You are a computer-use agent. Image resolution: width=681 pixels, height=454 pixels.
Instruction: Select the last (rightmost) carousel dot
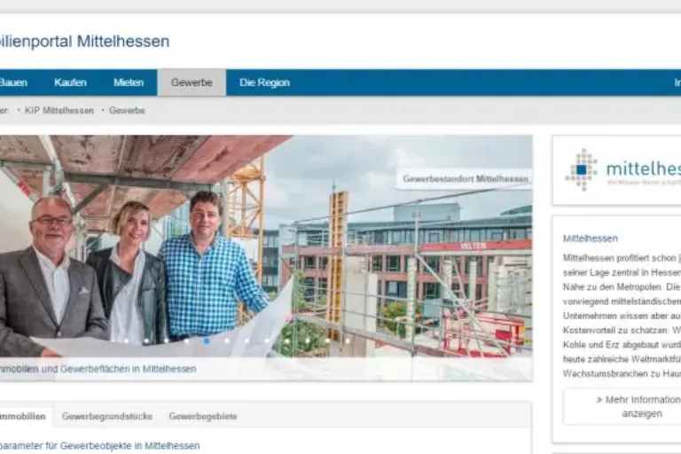click(x=348, y=341)
